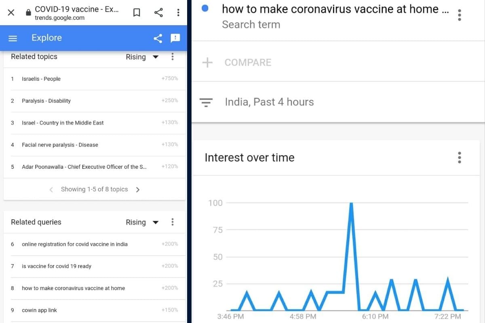Close the browser tab with X icon
The image size is (485, 323).
pyautogui.click(x=11, y=13)
